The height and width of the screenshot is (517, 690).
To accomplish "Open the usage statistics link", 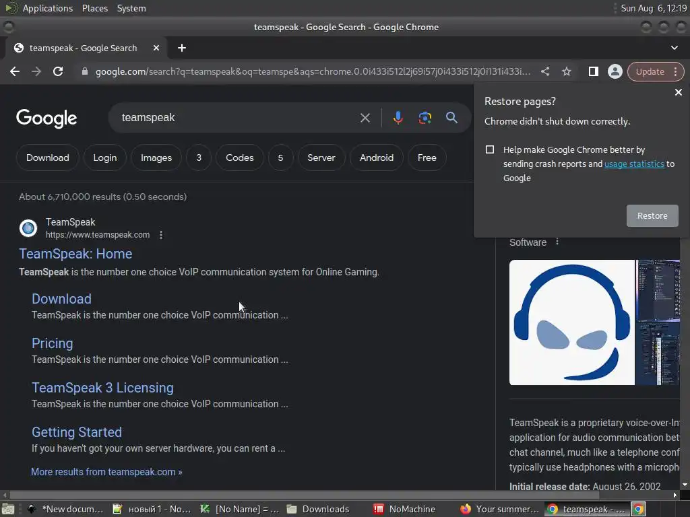I will [633, 164].
